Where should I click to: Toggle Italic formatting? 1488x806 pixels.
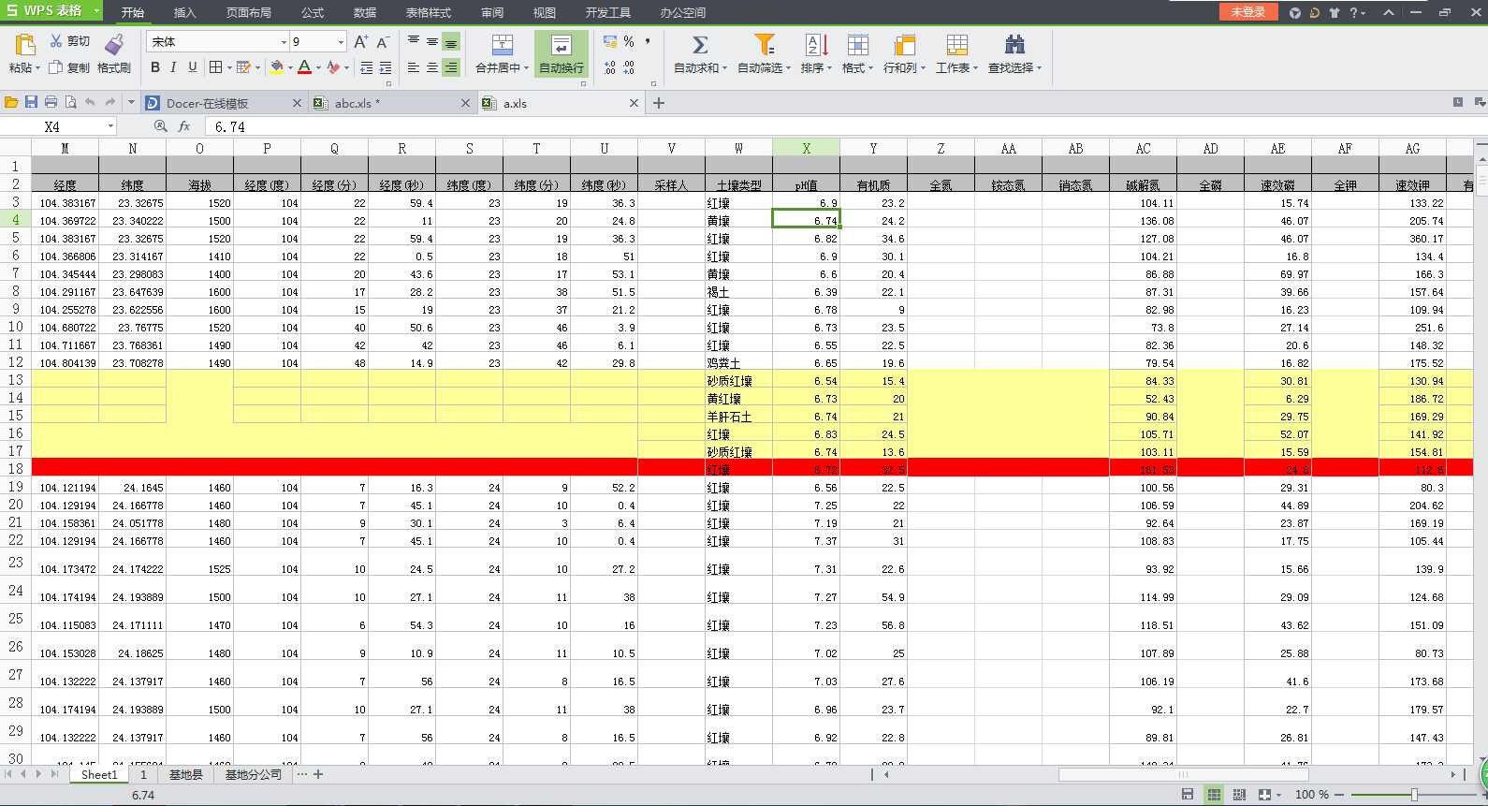(x=174, y=67)
